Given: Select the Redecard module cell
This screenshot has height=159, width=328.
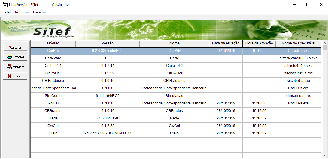Looking at the screenshot, I should tap(53, 58).
